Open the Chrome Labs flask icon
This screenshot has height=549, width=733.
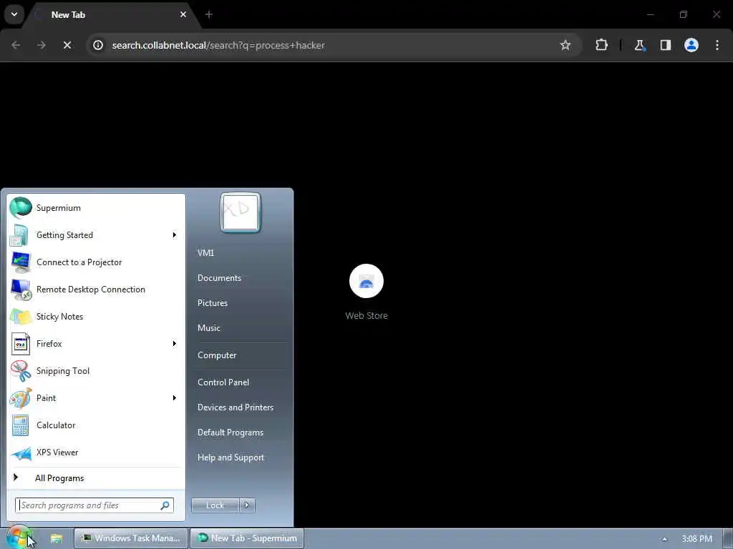639,45
